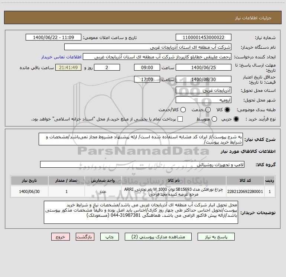Click product code 228212069228​0001 cell
Image resolution: width=286 pixels, height=277 pixels.
click(245, 191)
